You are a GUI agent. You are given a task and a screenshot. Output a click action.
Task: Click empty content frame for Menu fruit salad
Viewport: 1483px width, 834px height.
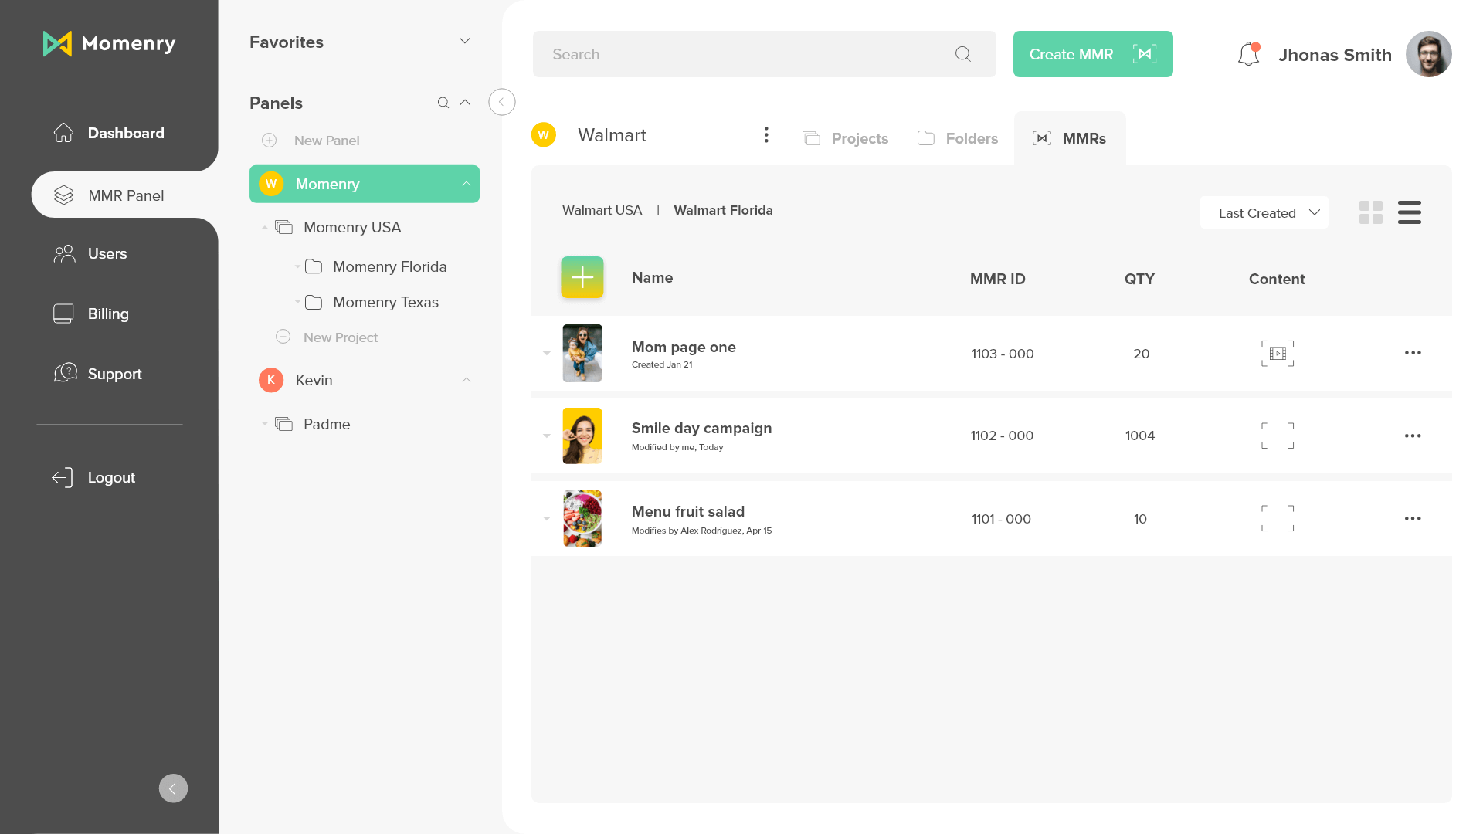click(1278, 519)
